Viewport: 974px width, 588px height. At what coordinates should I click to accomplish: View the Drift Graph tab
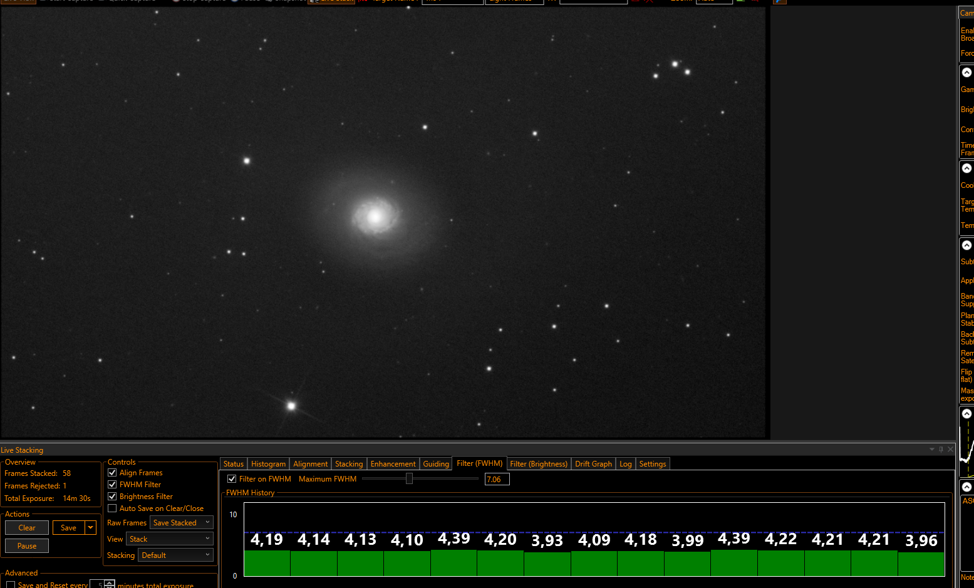point(593,464)
